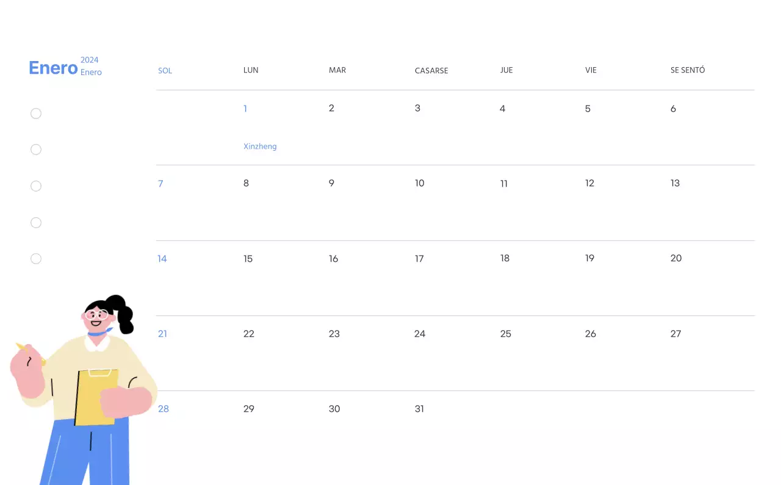
Task: Select the first circle in the left sidebar
Action: [36, 113]
